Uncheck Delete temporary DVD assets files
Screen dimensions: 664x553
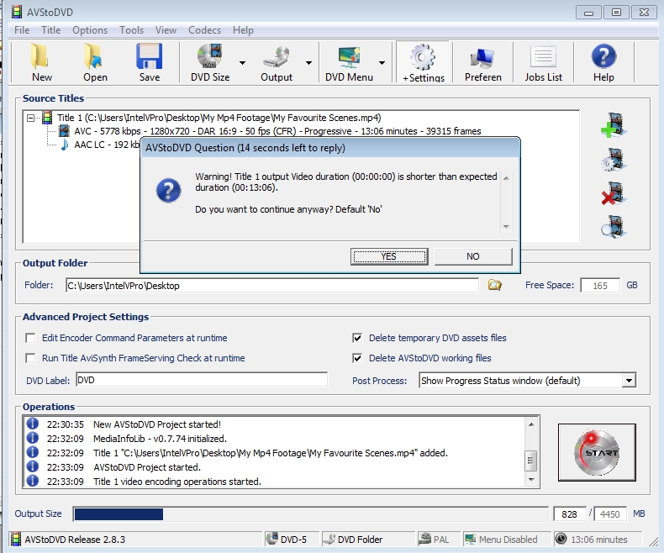[357, 338]
